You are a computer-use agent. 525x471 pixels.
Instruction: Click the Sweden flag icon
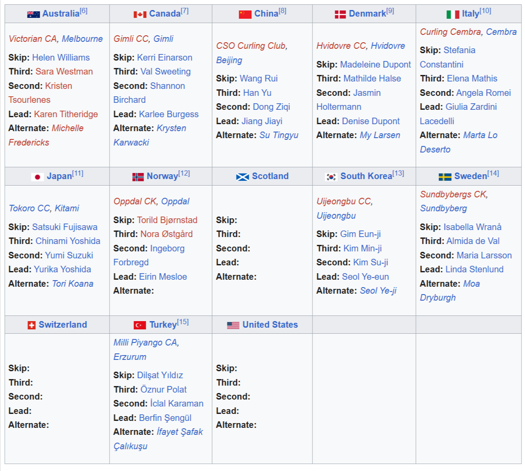tap(445, 177)
